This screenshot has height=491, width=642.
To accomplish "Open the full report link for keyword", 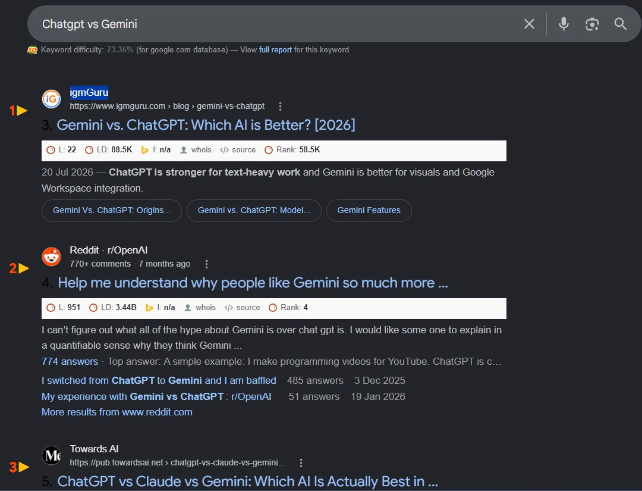I will [275, 50].
